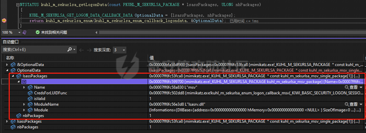Screen dimensions: 366x133
Task: Open the 查看 visualizer for the "lsasrv.dll" value
Action: click(x=352, y=104)
